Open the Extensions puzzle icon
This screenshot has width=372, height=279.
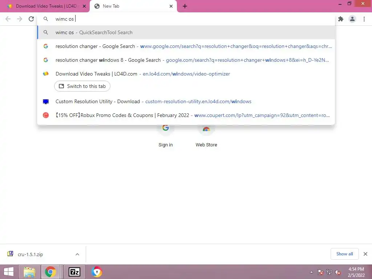341,19
